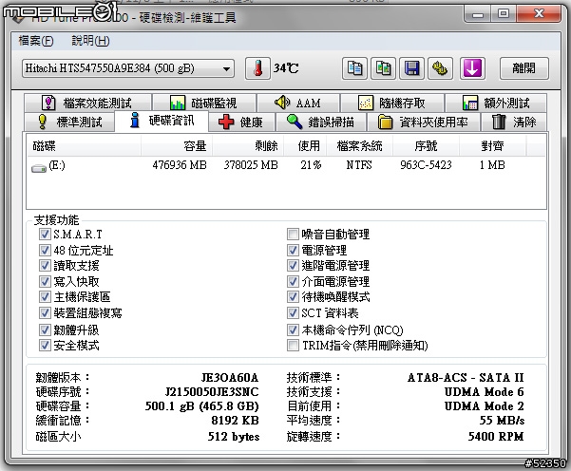Toggle the 韌體升級 checkbox
Image resolution: width=571 pixels, height=471 pixels.
click(x=45, y=330)
